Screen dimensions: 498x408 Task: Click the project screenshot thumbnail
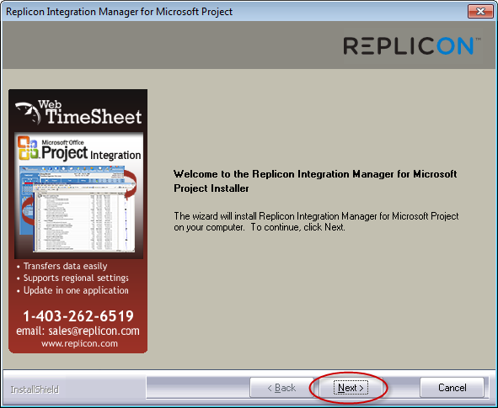[x=78, y=209]
